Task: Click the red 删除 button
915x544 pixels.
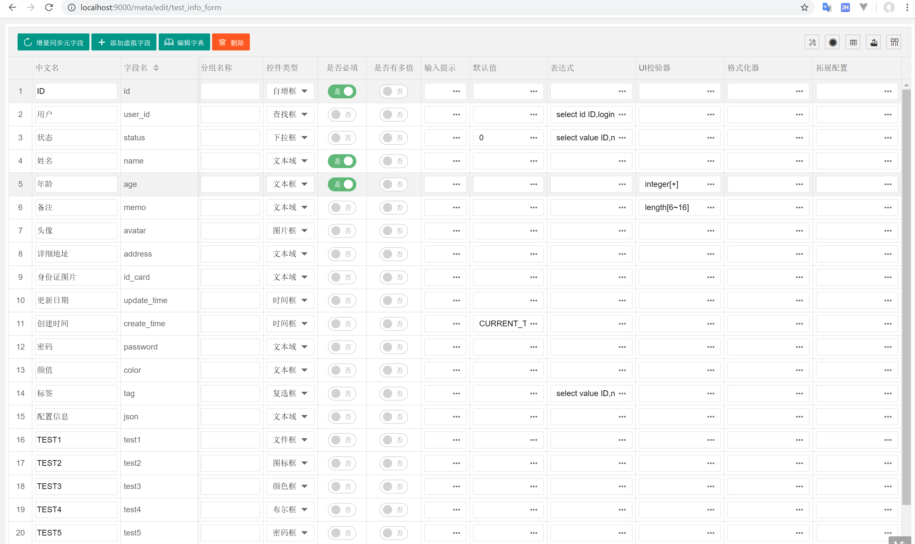Action: [x=231, y=43]
